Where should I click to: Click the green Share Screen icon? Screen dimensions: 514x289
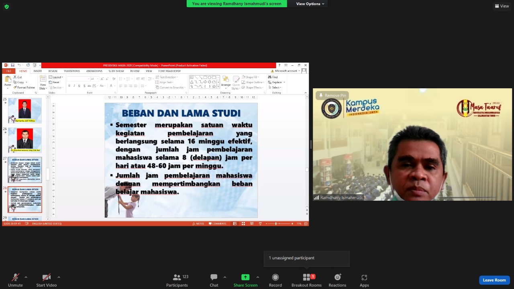click(x=245, y=277)
